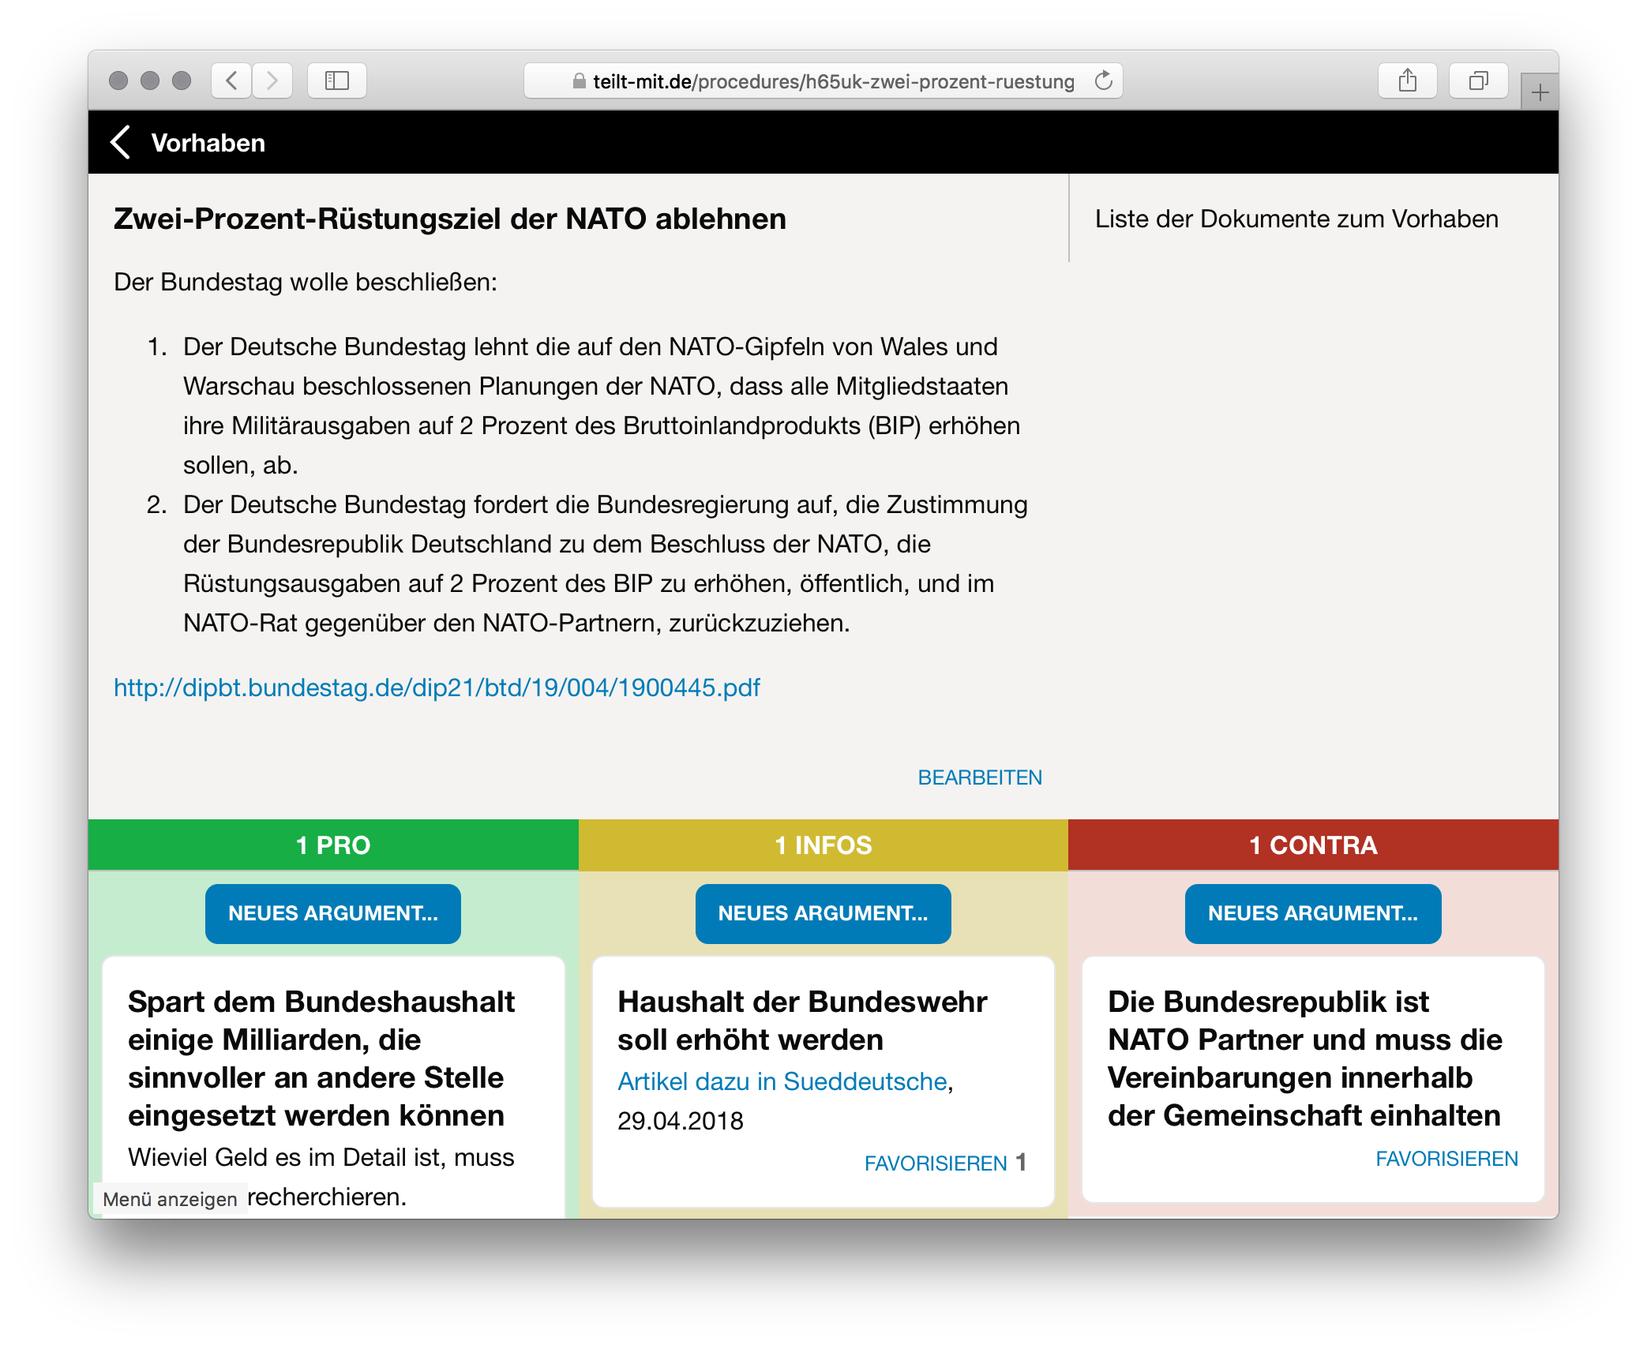Viewport: 1647px width, 1345px height.
Task: Click the padlock icon in the address bar
Action: [x=580, y=81]
